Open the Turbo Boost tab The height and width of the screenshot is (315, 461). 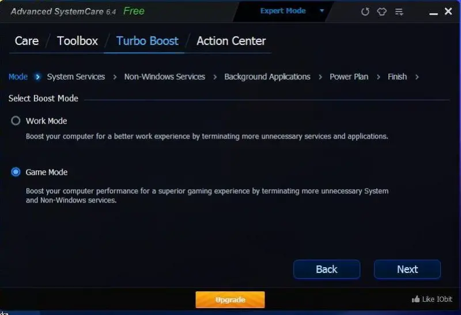148,41
